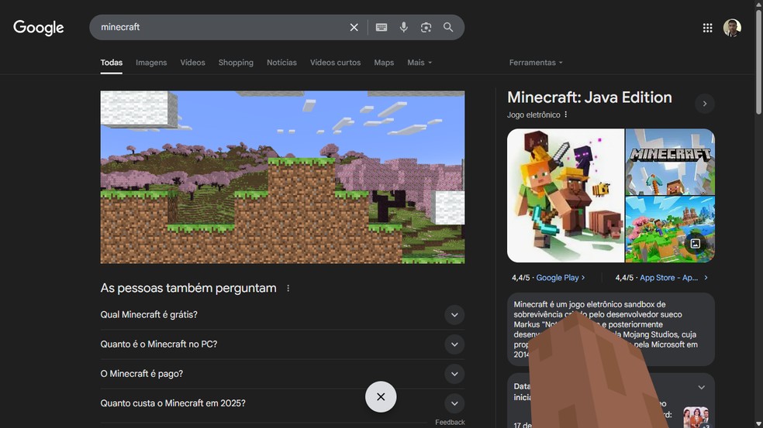Screen dimensions: 763x428
Task: Click the Minecraft mini-game landscape area
Action: [x=282, y=176]
